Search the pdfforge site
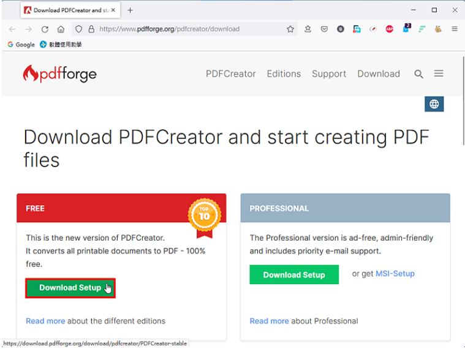Viewport: 465px width, 349px height. (418, 73)
